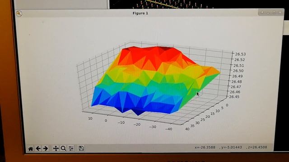This screenshot has width=289, height=162.
Task: Click the Figure 1 window title
Action: coord(140,13)
